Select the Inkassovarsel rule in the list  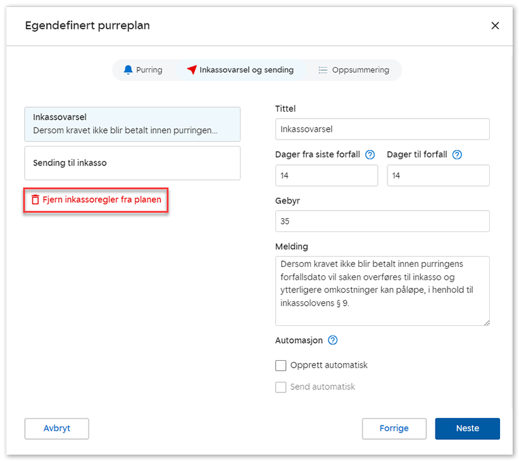tap(132, 124)
